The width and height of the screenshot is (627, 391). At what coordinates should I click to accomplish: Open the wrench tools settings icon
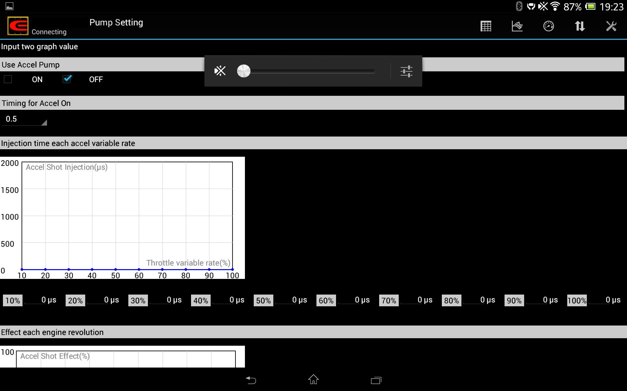[x=611, y=26]
